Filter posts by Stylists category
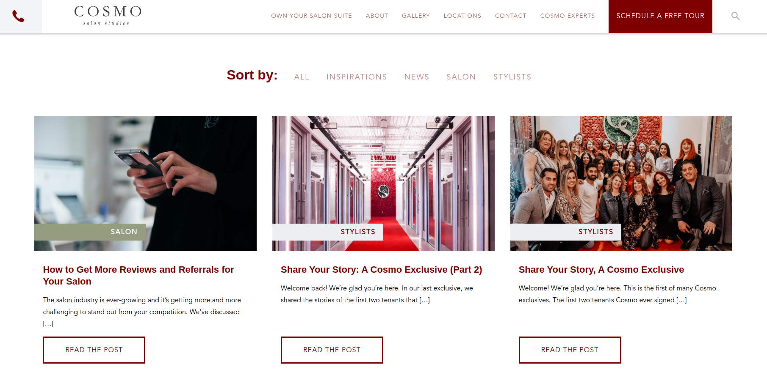 (x=512, y=77)
